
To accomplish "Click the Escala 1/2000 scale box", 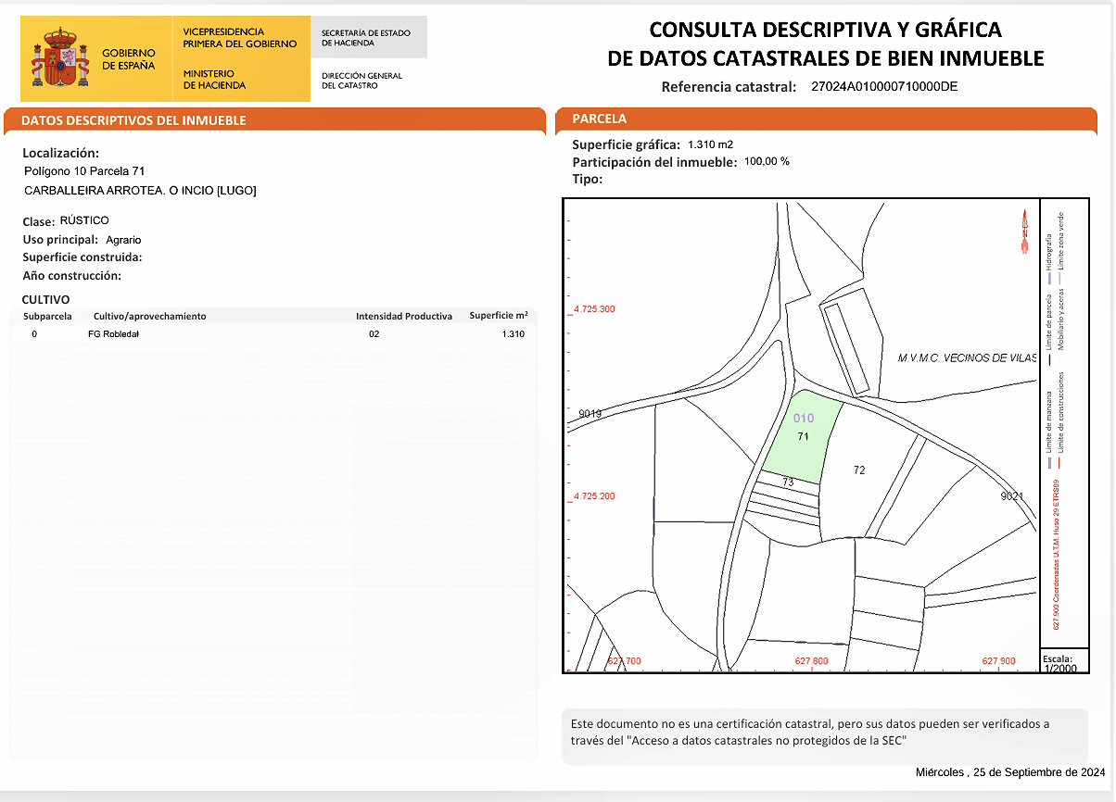I will 1059,664.
